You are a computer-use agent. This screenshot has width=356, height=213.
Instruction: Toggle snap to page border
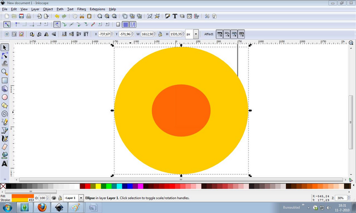(x=118, y=24)
